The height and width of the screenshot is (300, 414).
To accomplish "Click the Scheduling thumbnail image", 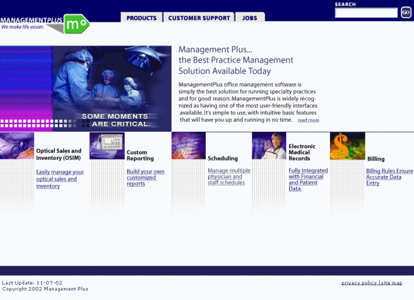I will 189,146.
